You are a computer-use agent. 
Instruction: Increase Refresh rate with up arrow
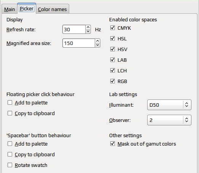tap(88, 27)
